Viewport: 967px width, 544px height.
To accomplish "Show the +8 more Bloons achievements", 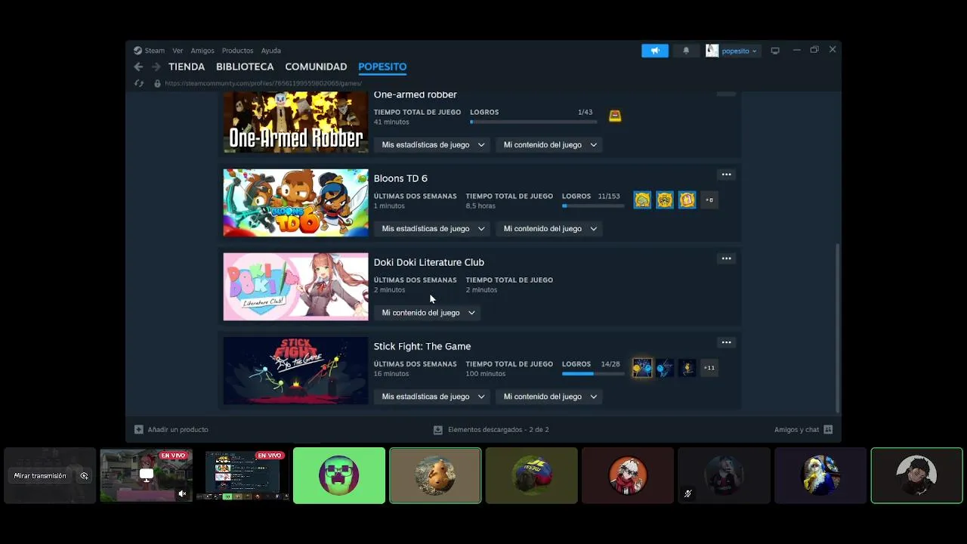I will point(709,200).
